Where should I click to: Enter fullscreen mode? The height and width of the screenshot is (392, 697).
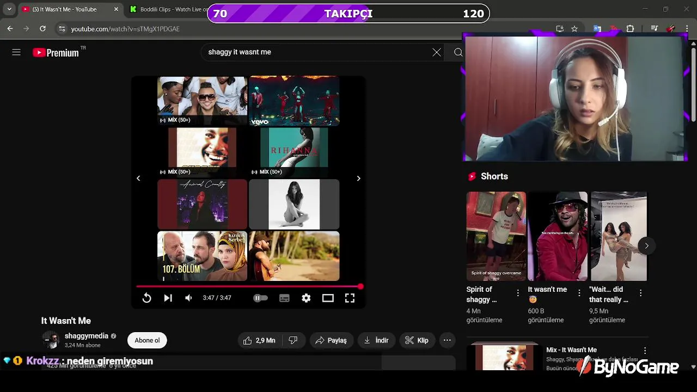coord(350,298)
